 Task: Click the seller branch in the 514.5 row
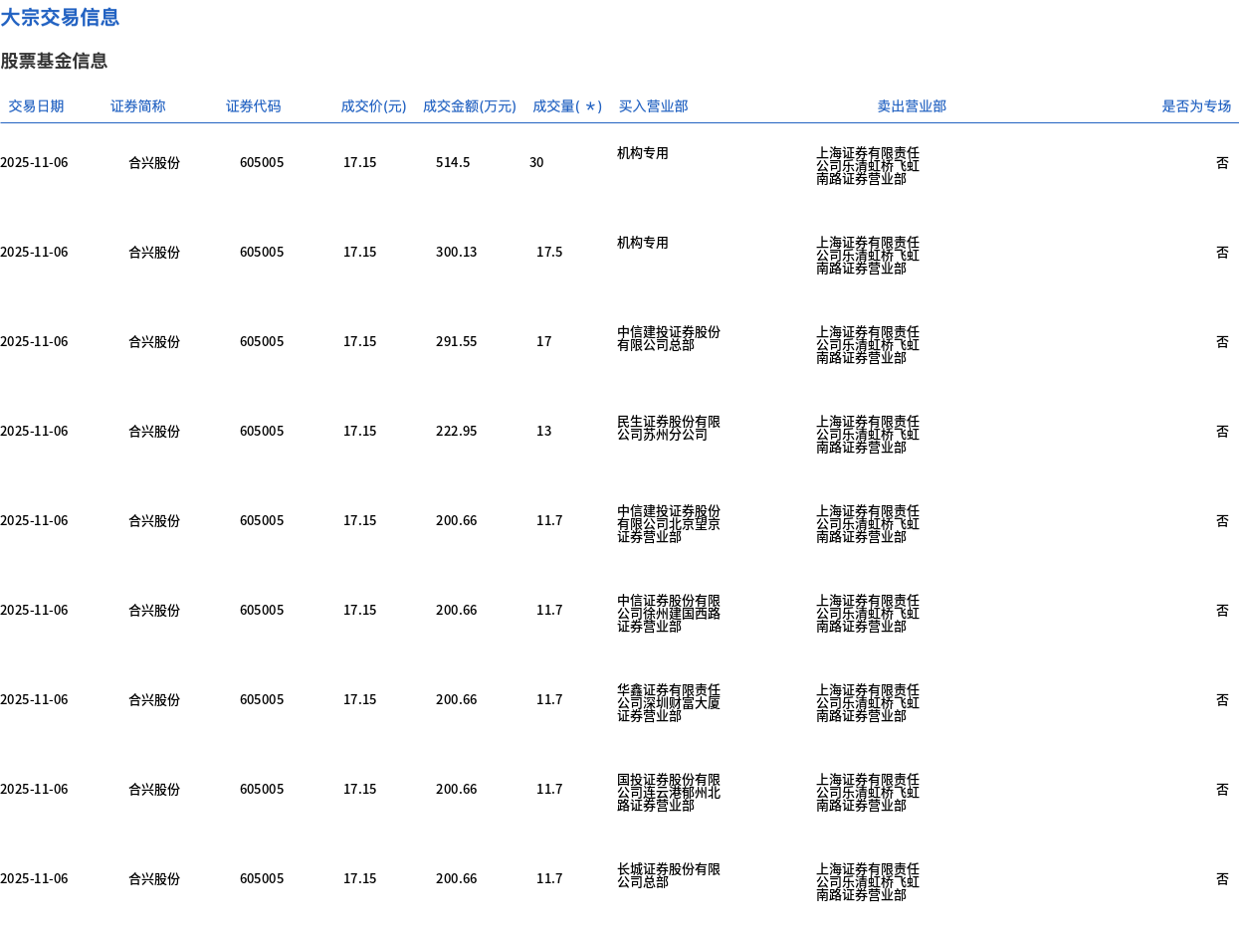click(868, 165)
